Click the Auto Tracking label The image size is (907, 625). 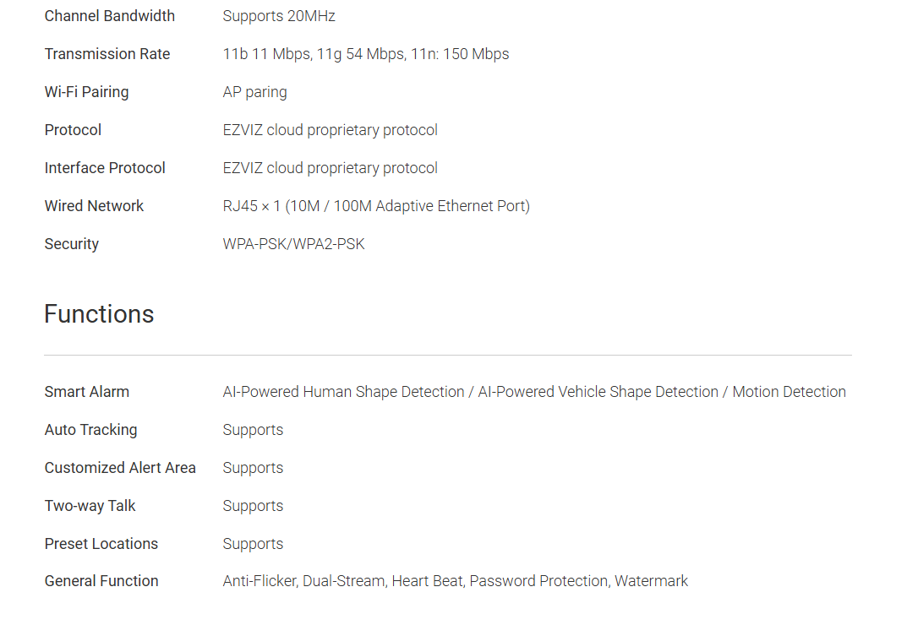click(x=90, y=430)
